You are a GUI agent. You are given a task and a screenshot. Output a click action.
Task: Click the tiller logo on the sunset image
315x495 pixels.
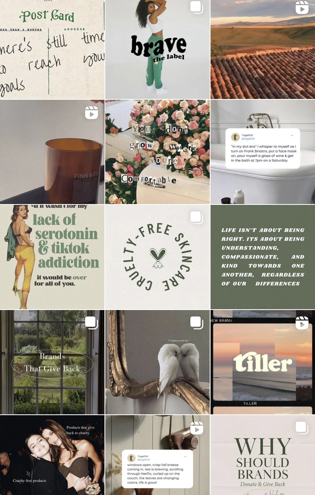262,362
